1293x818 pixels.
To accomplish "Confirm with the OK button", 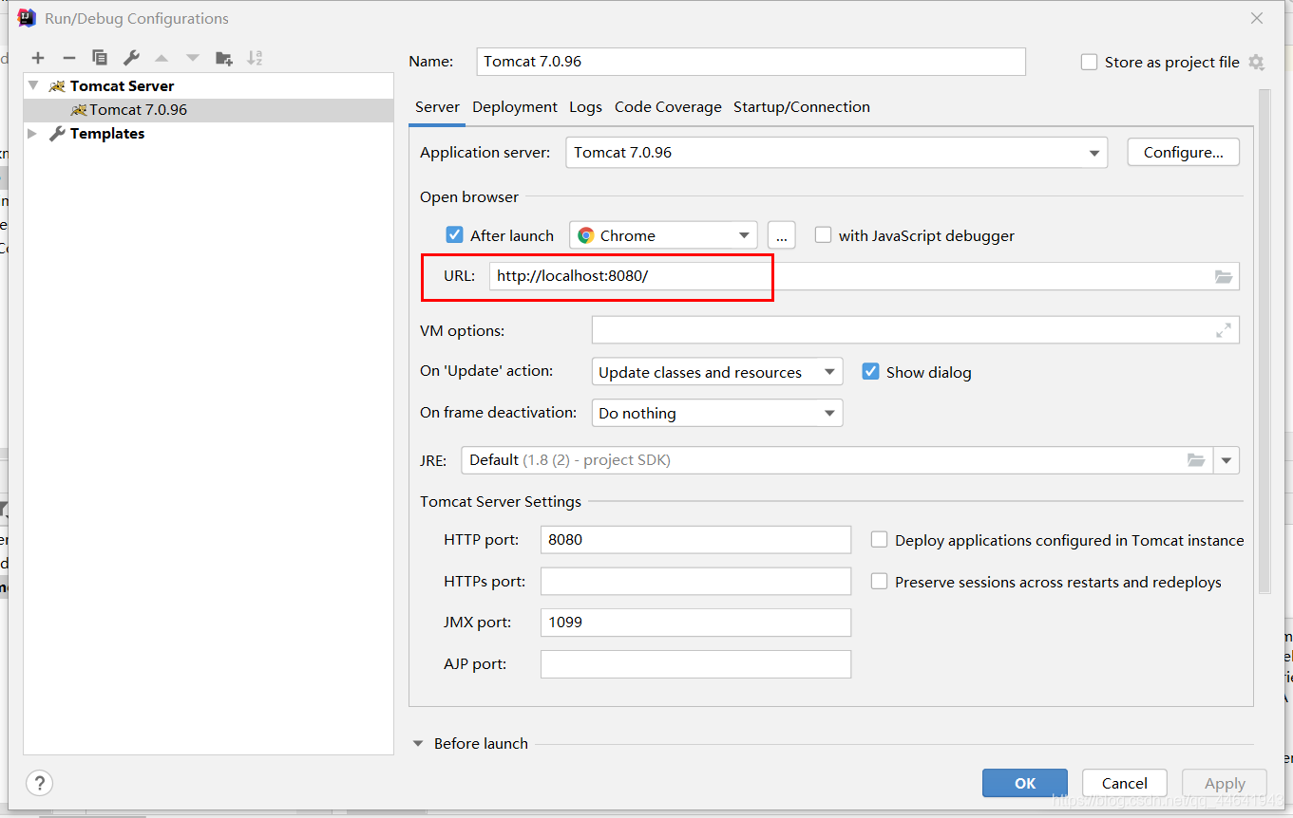I will [x=1025, y=783].
